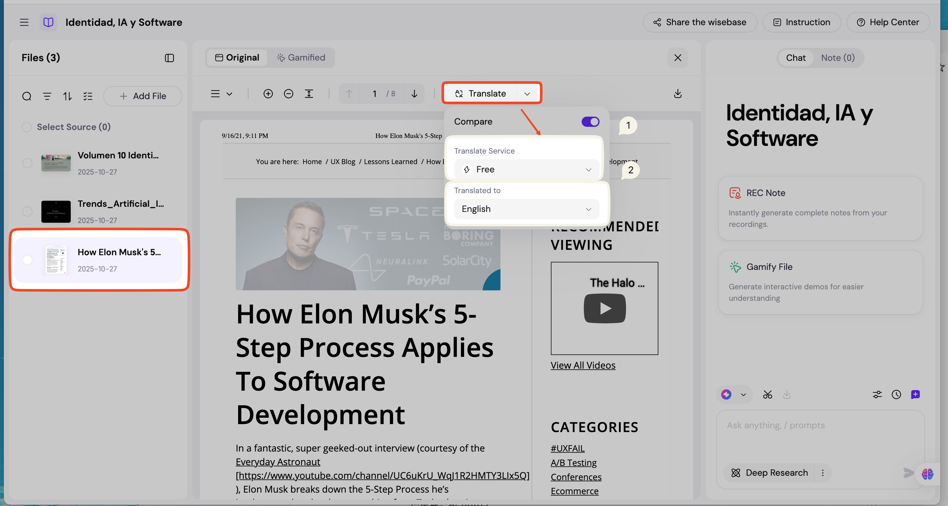This screenshot has width=948, height=506.
Task: Check the Select Source radio button
Action: 26,127
